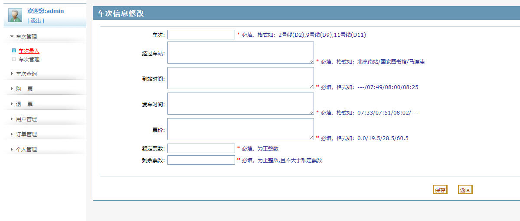The image size is (520, 221).
Task: Focus the 剩余票数 input field
Action: (x=201, y=160)
